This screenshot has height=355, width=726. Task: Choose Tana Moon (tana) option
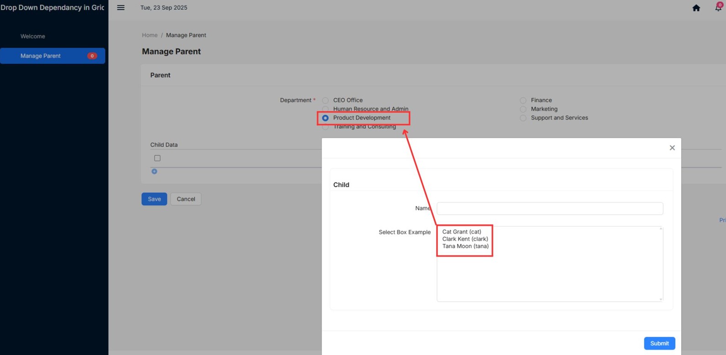pyautogui.click(x=465, y=246)
